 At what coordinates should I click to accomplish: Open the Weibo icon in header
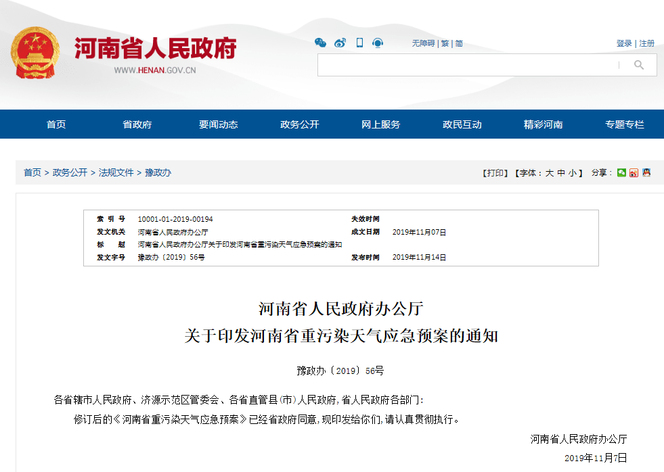point(340,43)
